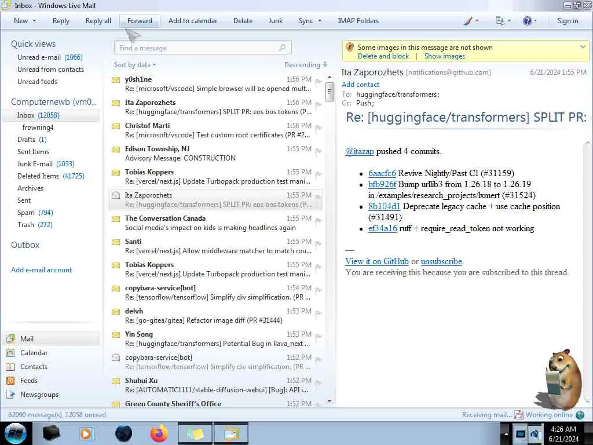Click Add to calendar

coord(193,21)
